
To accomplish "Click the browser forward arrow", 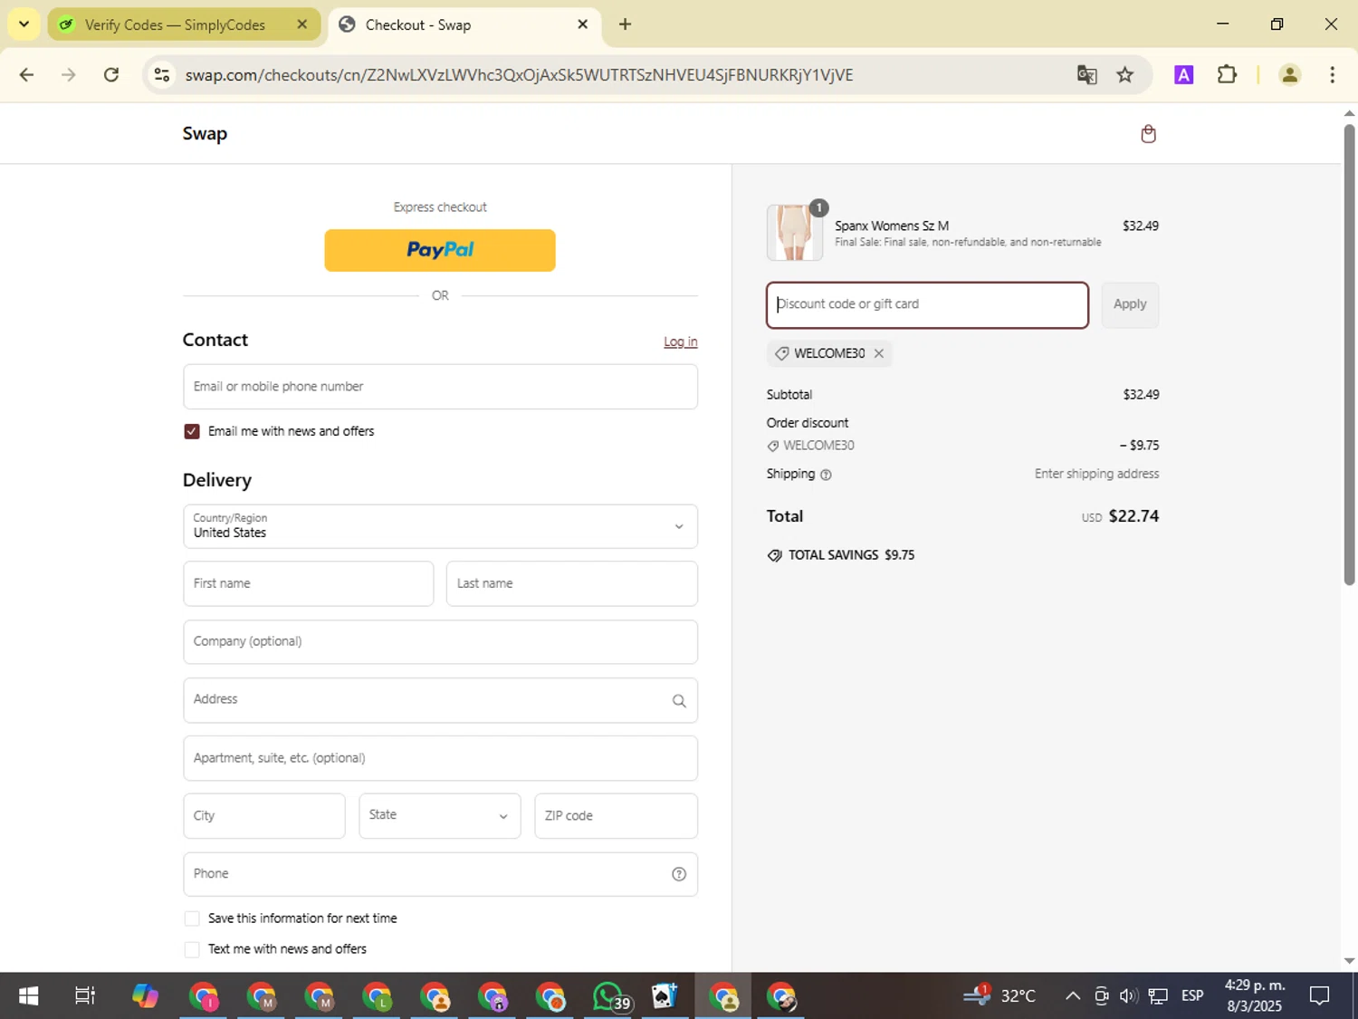I will coord(69,75).
